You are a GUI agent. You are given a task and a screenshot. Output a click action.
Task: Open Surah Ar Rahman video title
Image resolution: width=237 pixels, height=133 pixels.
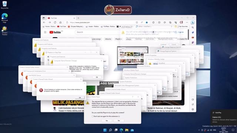pos(164,109)
